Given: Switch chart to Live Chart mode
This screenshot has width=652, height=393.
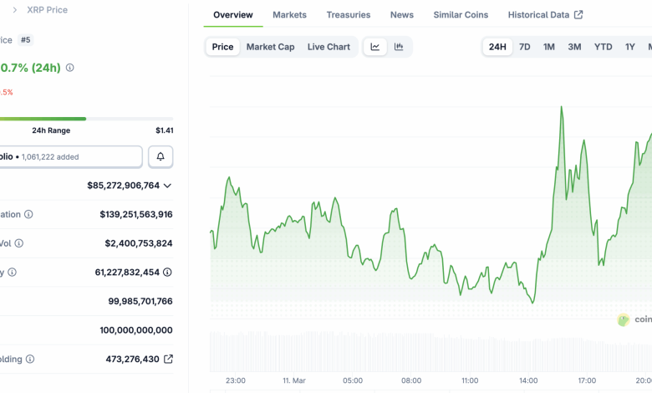Looking at the screenshot, I should point(329,47).
